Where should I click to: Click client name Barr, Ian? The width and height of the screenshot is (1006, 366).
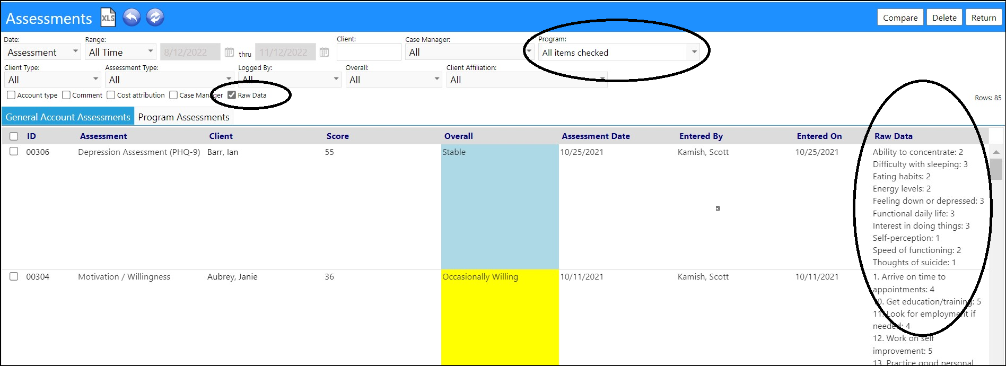click(223, 152)
